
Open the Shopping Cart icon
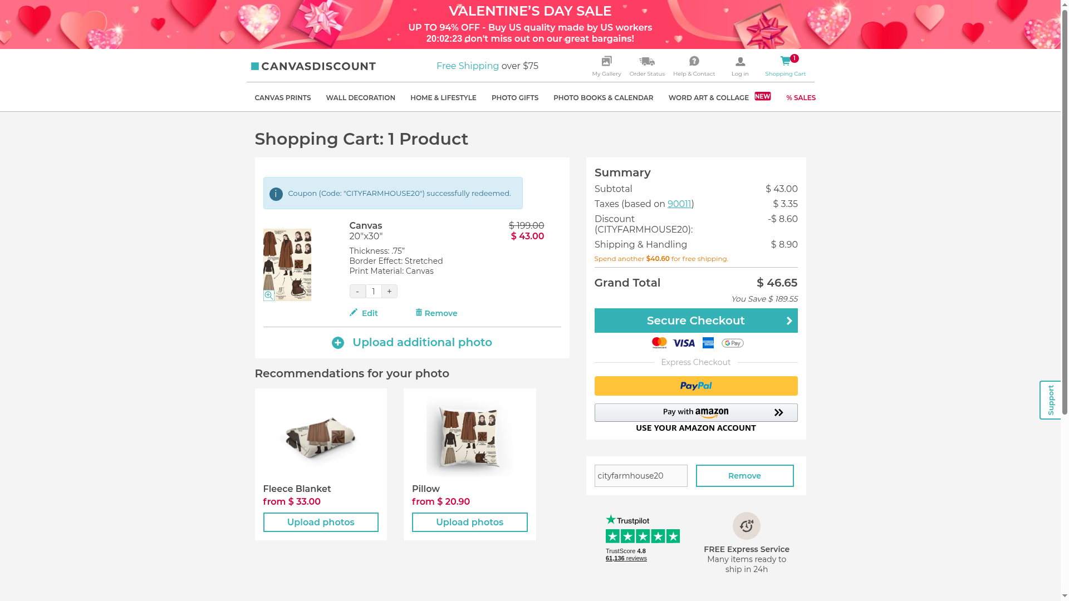[785, 61]
